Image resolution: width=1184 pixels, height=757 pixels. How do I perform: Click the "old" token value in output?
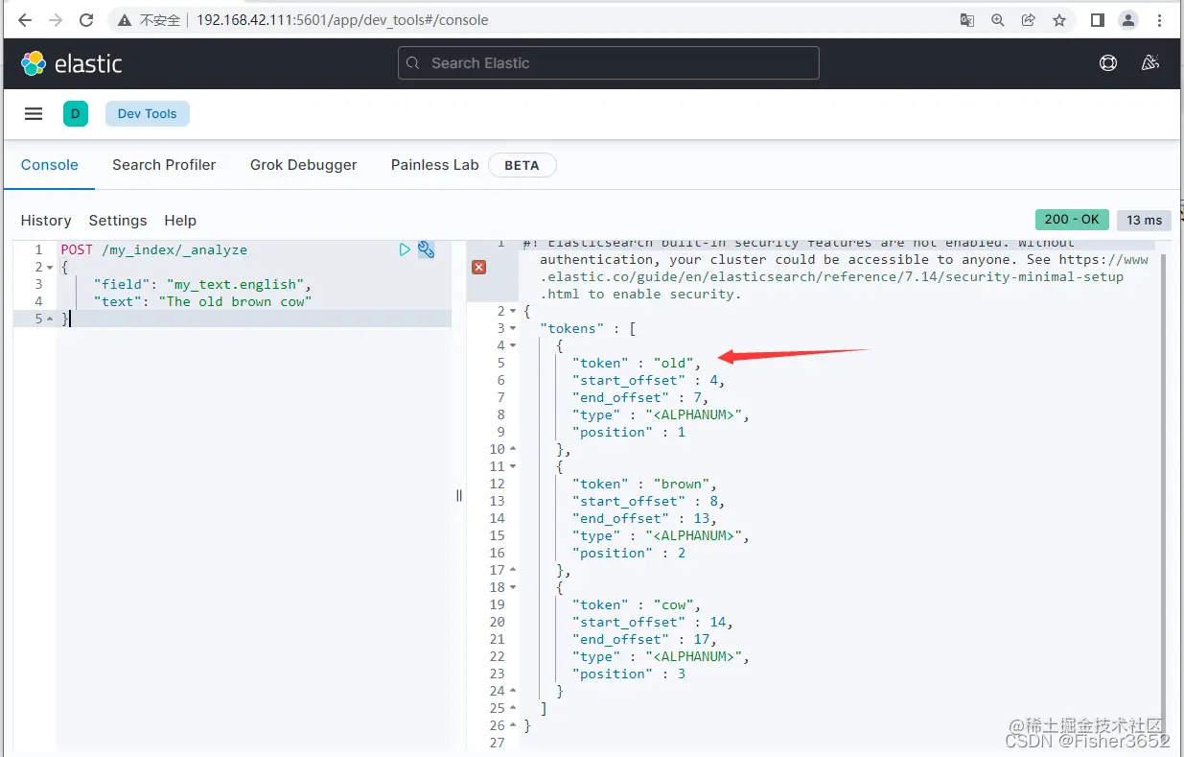click(x=673, y=363)
